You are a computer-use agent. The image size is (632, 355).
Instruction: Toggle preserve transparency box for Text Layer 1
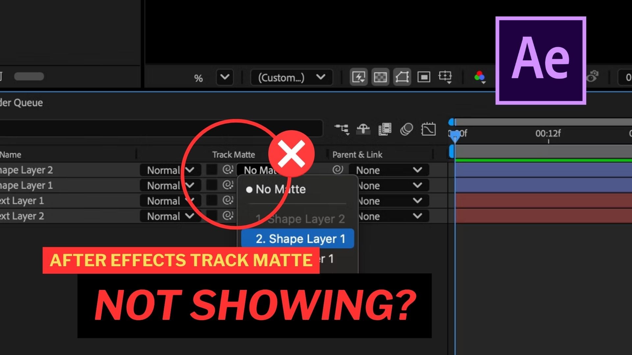[212, 201]
